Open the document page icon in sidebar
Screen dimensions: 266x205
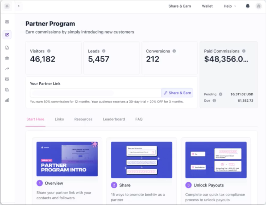pos(7,48)
